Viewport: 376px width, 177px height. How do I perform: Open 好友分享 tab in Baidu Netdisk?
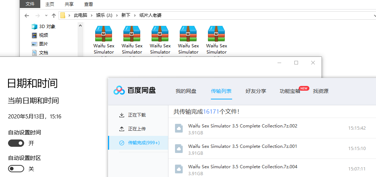coord(256,91)
